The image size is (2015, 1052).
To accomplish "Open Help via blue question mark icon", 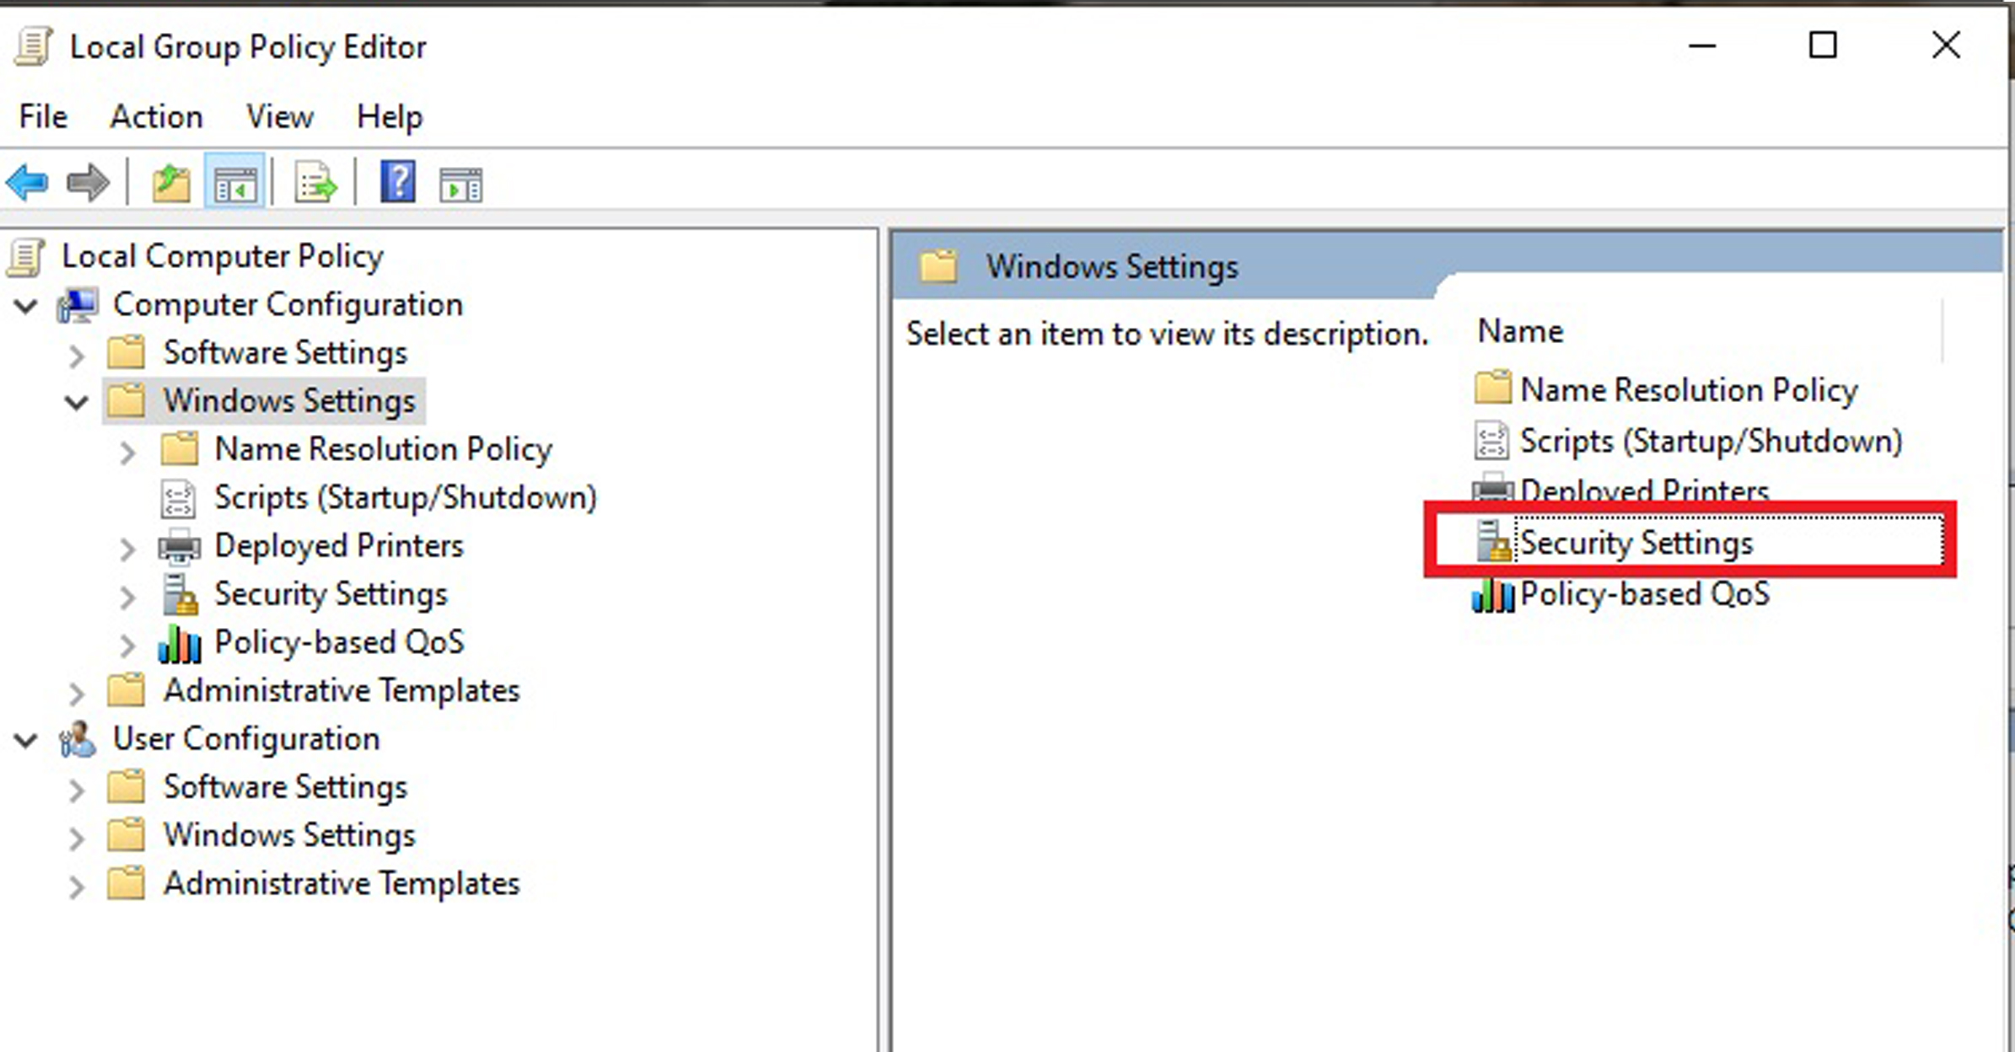I will click(x=397, y=182).
